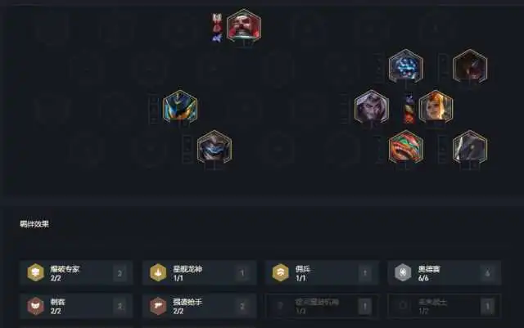The image size is (524, 328).
Task: Click the blue and yellow armored champion hexagon
Action: [180, 106]
